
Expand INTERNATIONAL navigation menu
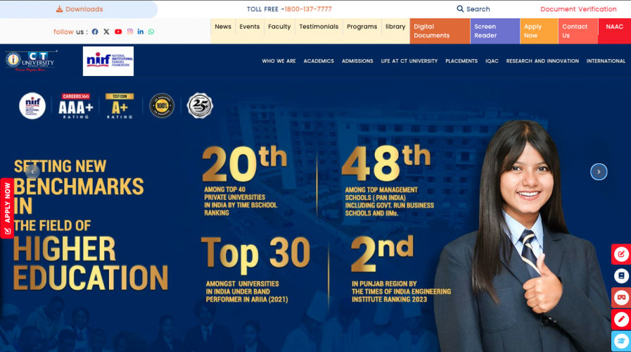tap(606, 61)
